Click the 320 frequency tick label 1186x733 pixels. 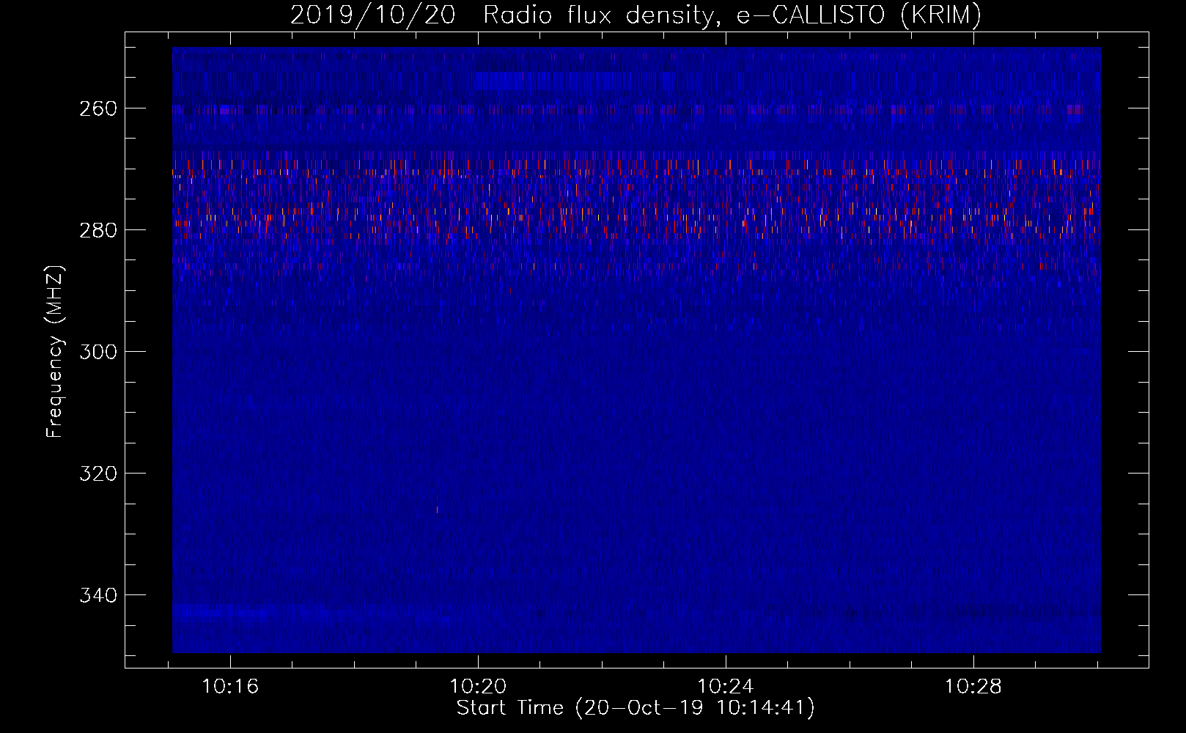pyautogui.click(x=98, y=474)
